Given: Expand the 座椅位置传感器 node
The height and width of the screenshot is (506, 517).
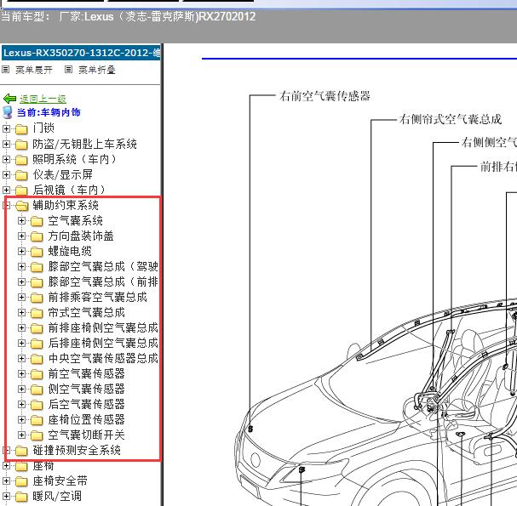Looking at the screenshot, I should click(x=21, y=420).
